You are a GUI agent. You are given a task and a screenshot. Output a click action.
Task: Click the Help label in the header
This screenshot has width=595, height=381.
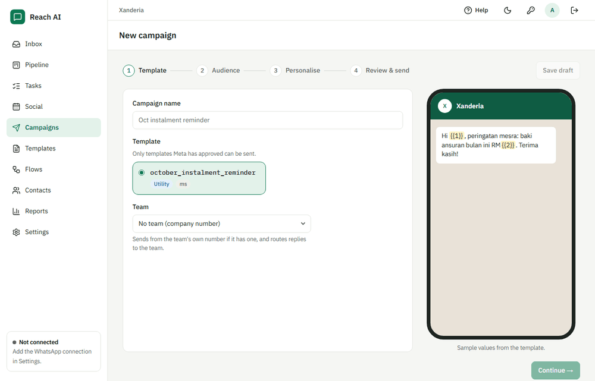pos(481,10)
